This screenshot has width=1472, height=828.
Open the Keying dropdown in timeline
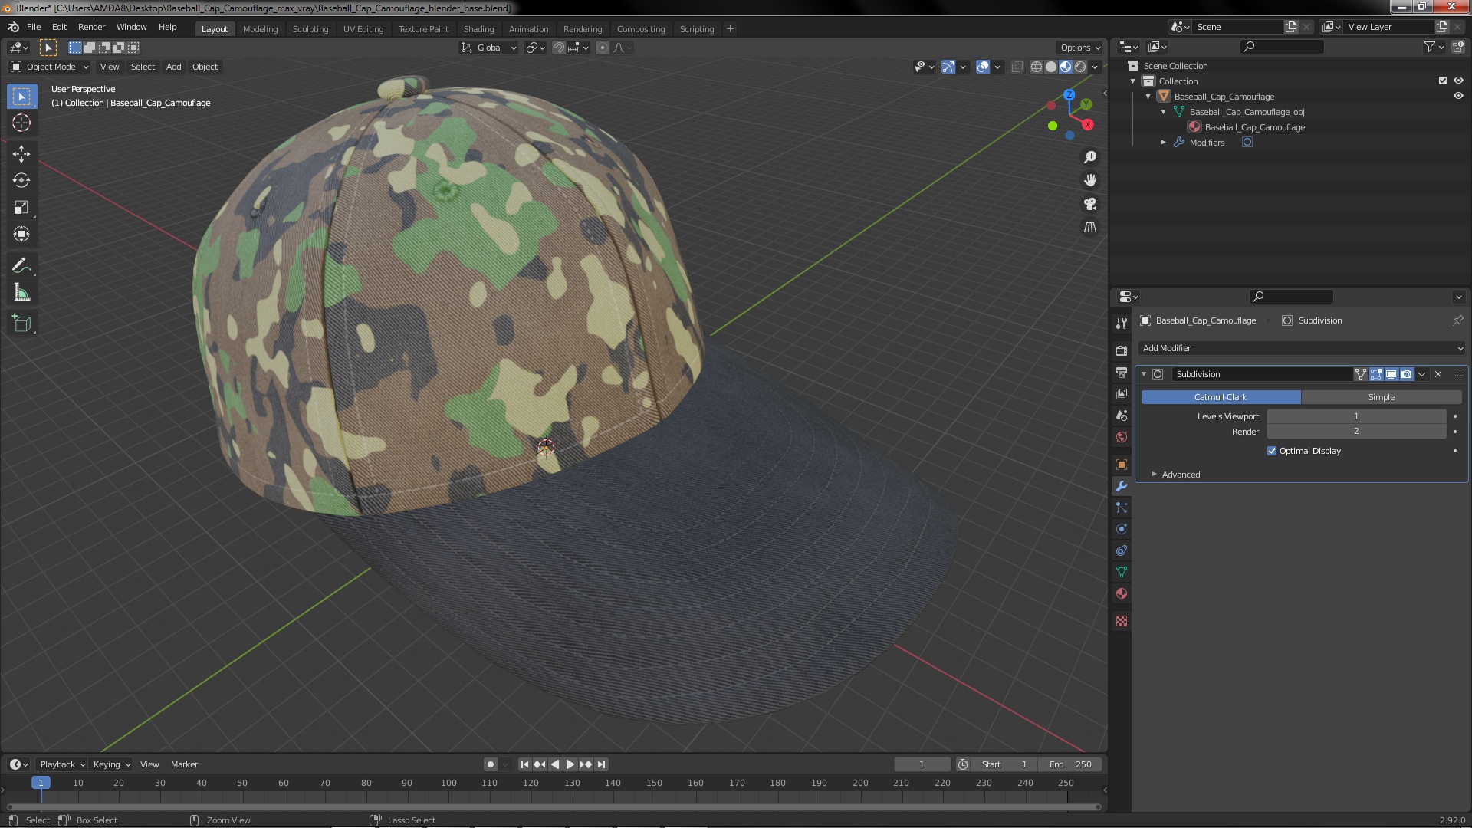coord(111,764)
